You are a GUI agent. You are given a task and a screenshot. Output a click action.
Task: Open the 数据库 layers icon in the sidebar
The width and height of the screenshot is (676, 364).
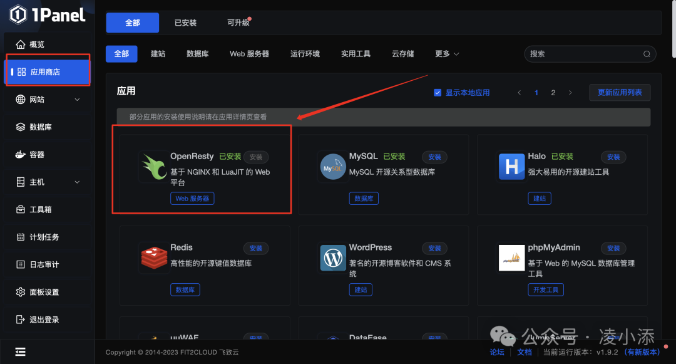coord(20,127)
